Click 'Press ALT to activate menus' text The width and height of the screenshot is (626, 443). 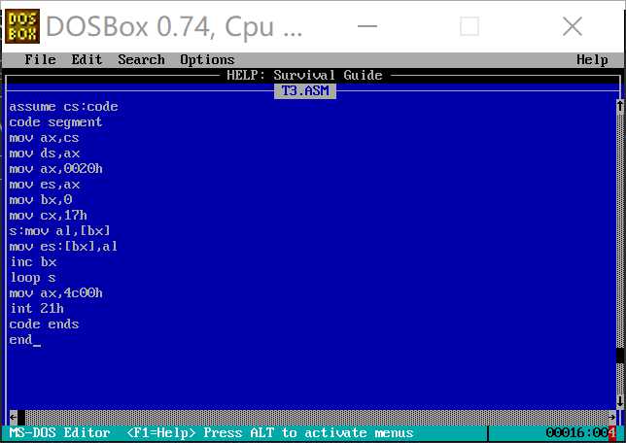(x=308, y=433)
